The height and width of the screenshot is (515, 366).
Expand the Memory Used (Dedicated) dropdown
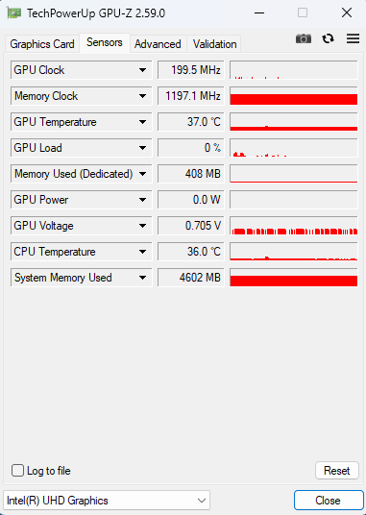[x=142, y=174]
